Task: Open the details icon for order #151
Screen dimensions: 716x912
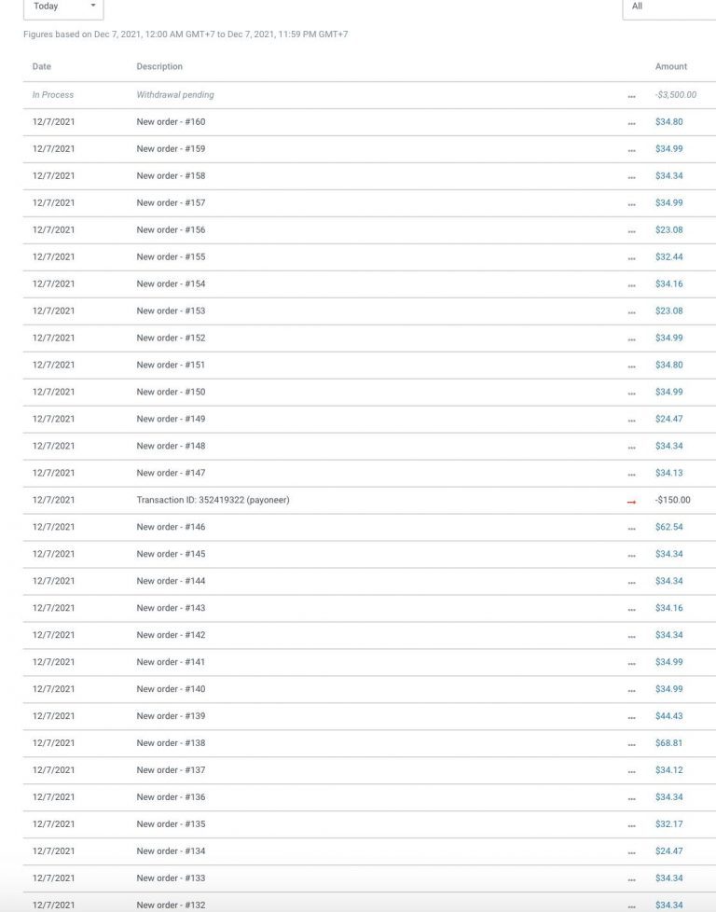Action: pyautogui.click(x=632, y=366)
